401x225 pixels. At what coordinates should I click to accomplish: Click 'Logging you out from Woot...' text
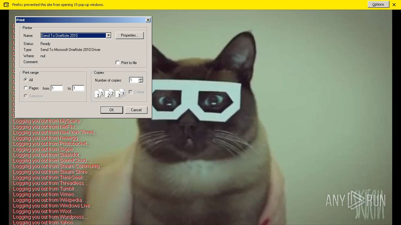click(x=44, y=211)
